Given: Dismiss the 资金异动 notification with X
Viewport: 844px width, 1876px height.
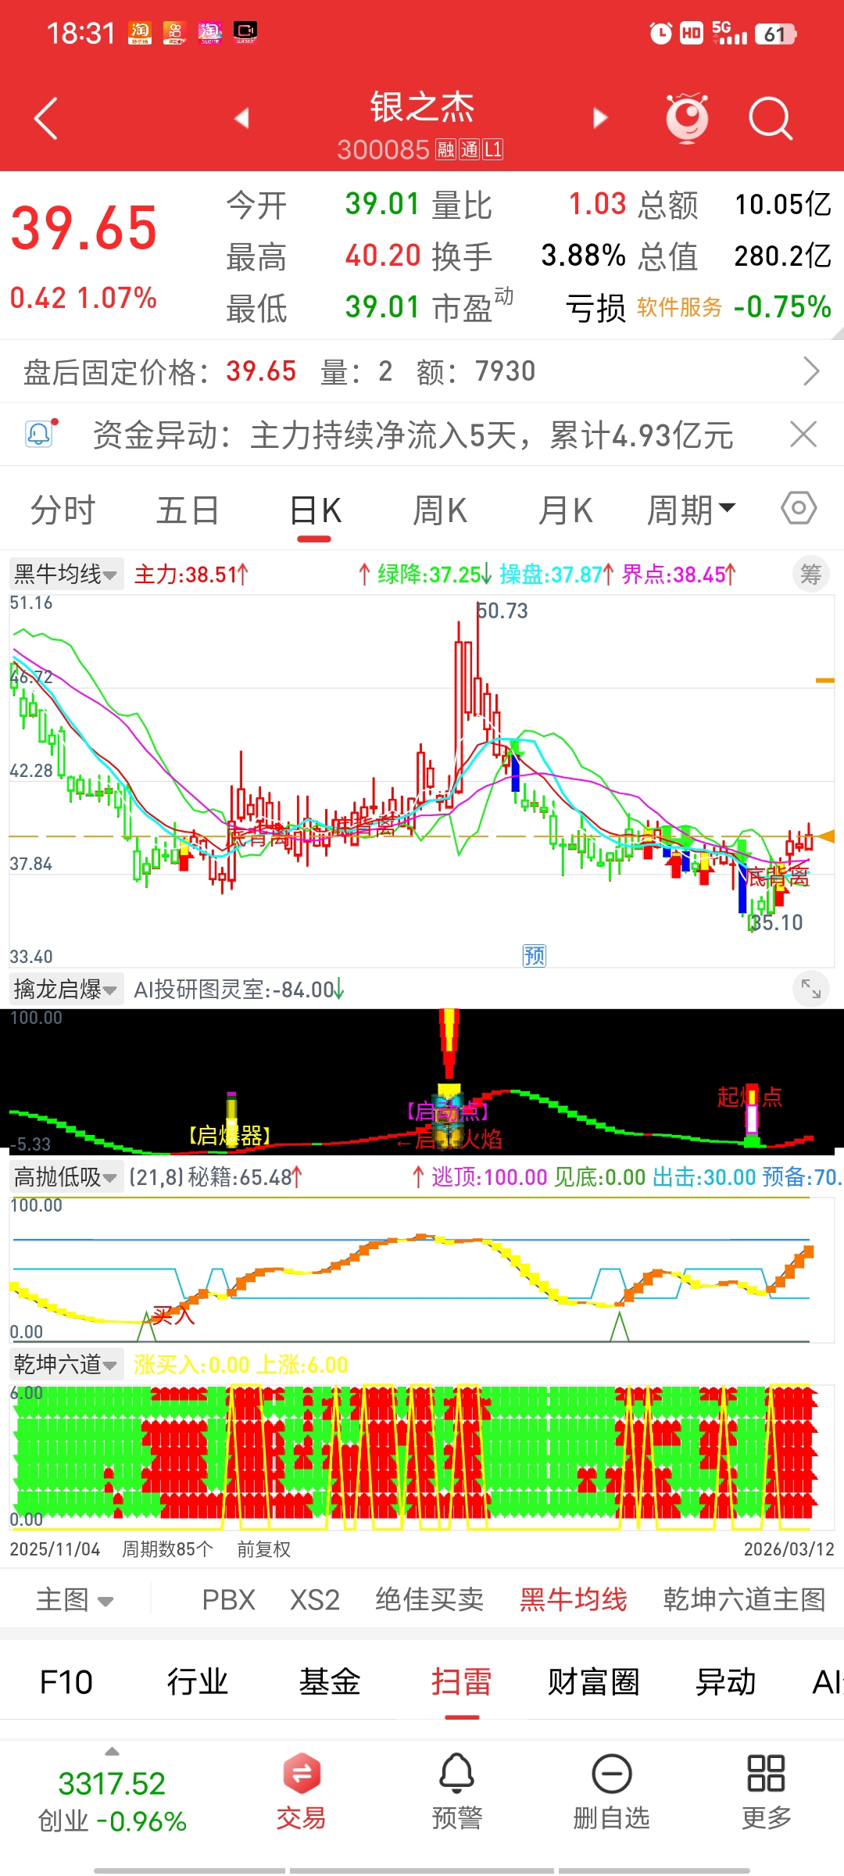Looking at the screenshot, I should (x=803, y=434).
